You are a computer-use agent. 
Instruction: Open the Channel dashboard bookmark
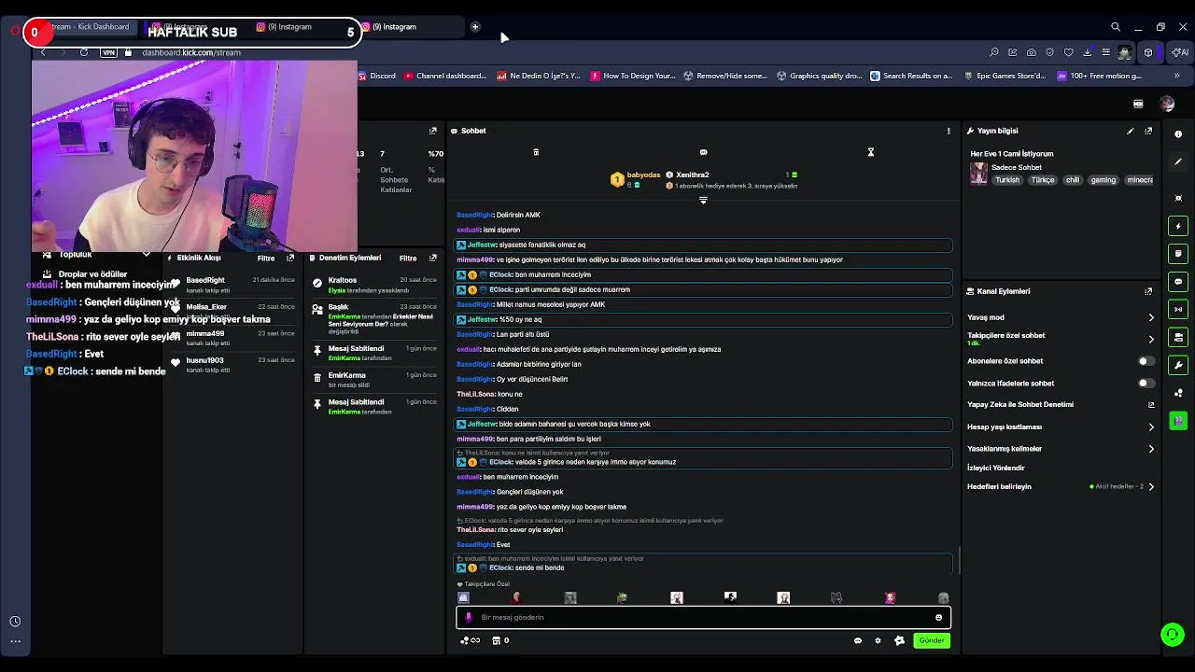[445, 76]
